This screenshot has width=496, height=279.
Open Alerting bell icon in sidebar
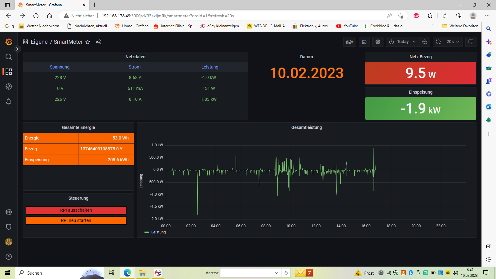[9, 101]
